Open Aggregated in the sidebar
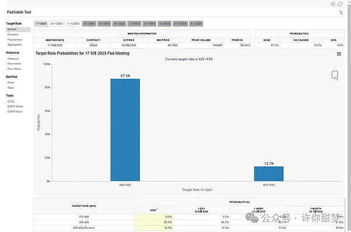The height and width of the screenshot is (232, 351). click(x=14, y=45)
